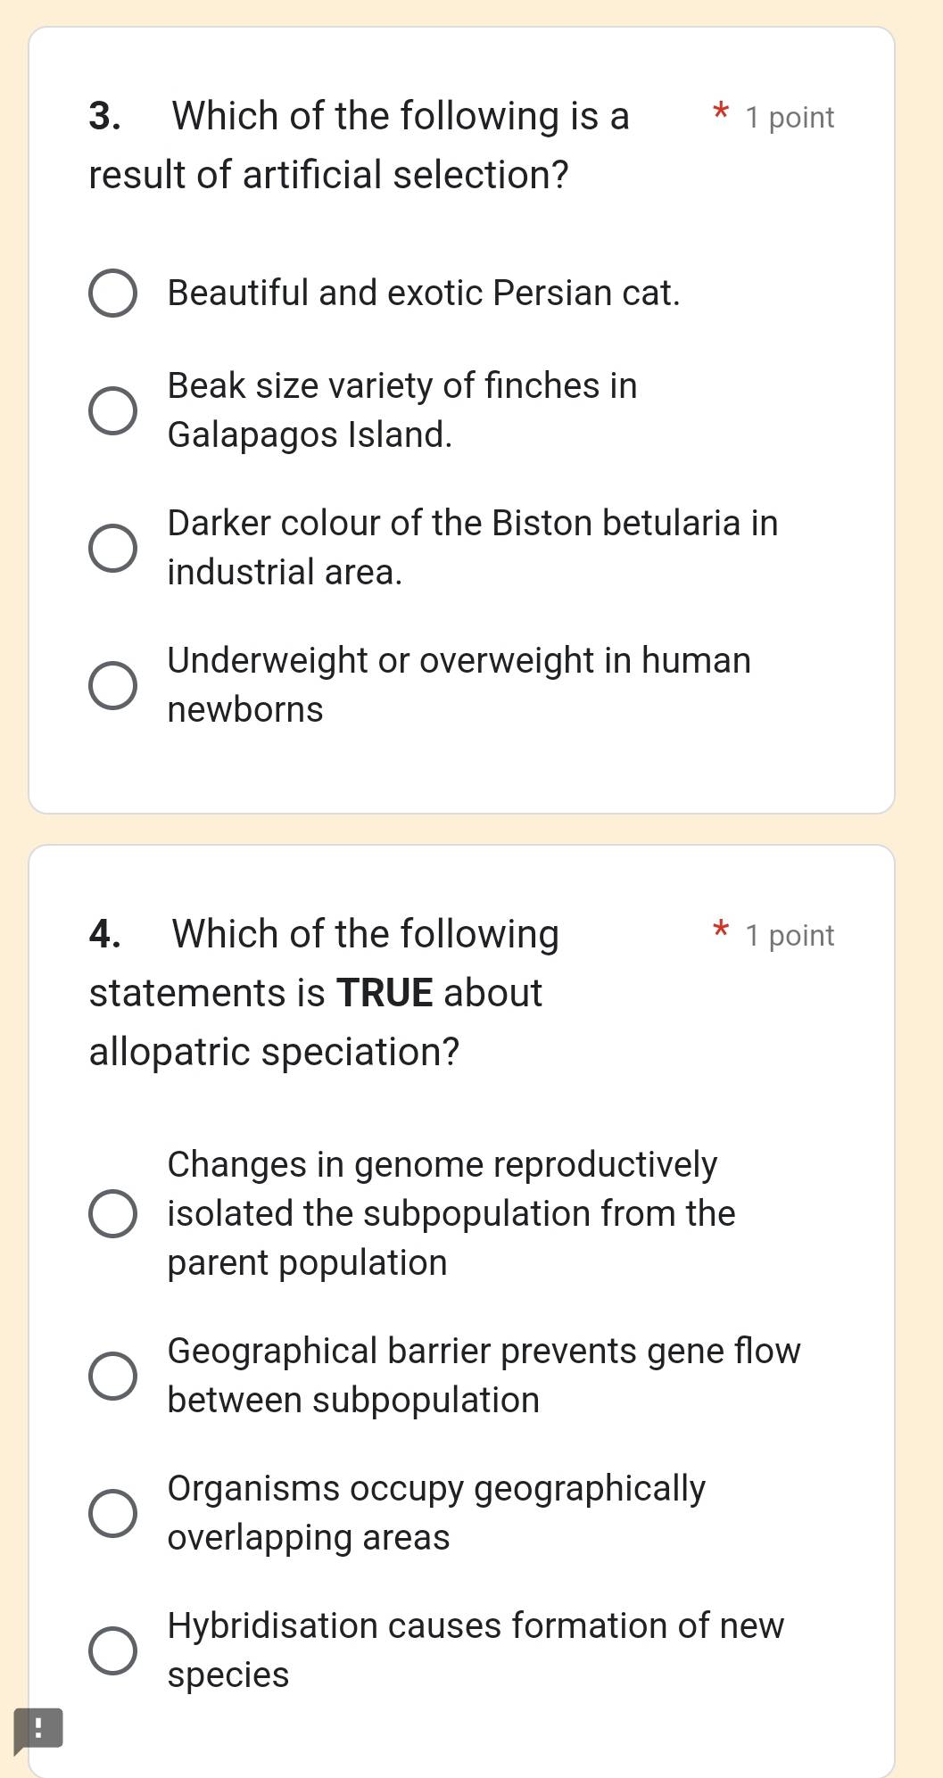The width and height of the screenshot is (943, 1778).
Task: Click the "1 point" label beside question 4
Action: click(x=789, y=935)
